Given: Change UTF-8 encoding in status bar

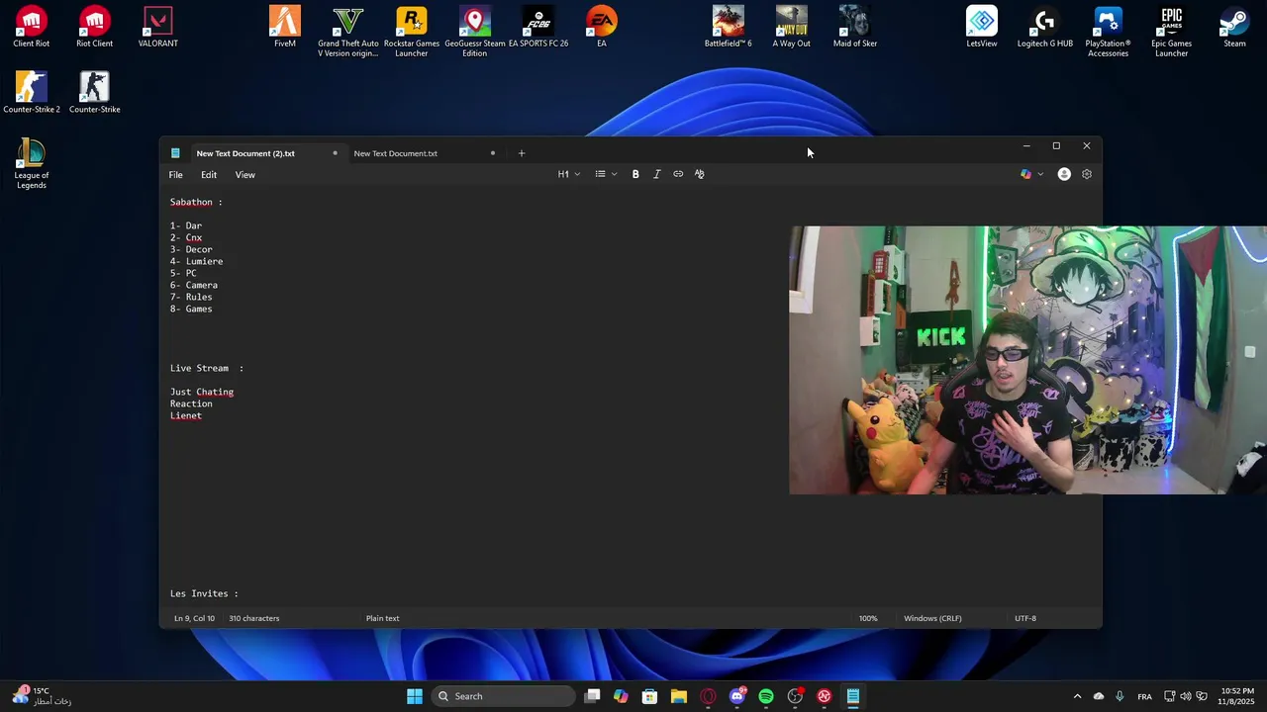Looking at the screenshot, I should coord(1025,618).
